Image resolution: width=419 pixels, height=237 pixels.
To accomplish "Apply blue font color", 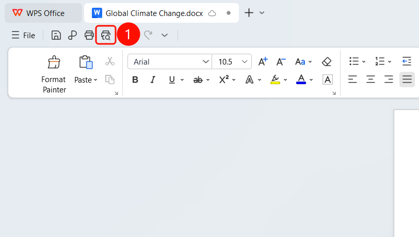I will coord(301,80).
